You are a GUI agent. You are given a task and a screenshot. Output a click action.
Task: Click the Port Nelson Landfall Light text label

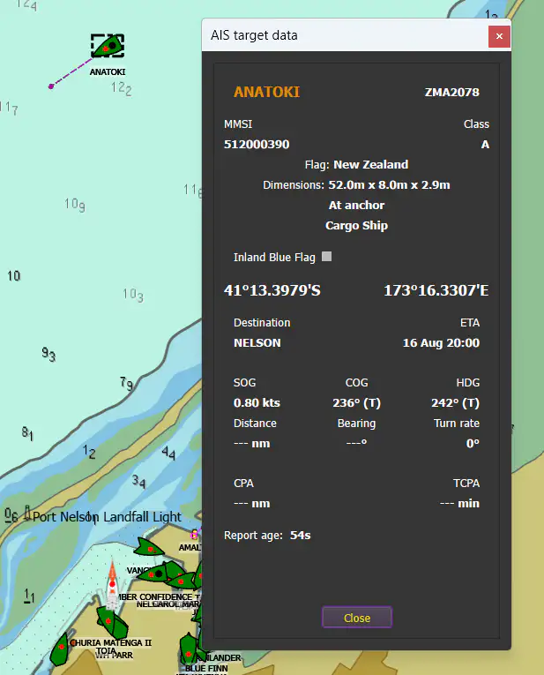point(107,517)
